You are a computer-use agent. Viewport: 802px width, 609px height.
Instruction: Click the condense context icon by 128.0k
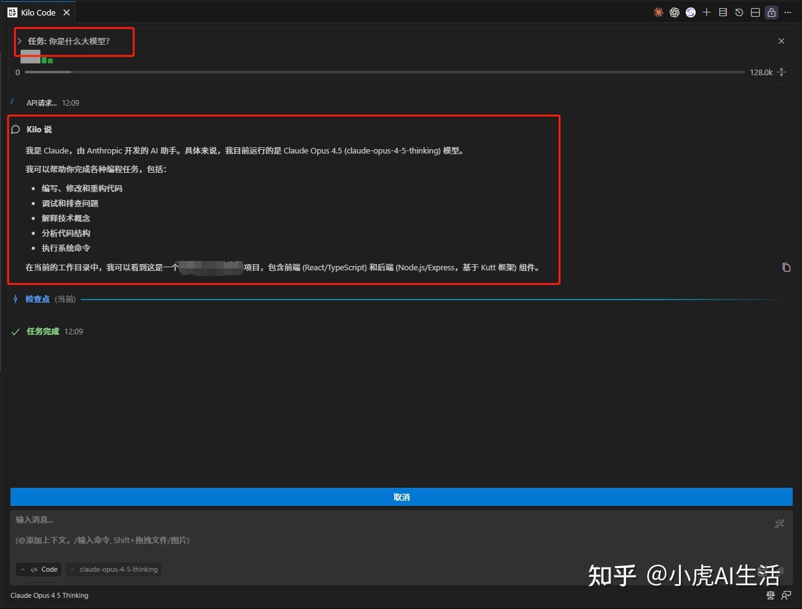click(782, 72)
